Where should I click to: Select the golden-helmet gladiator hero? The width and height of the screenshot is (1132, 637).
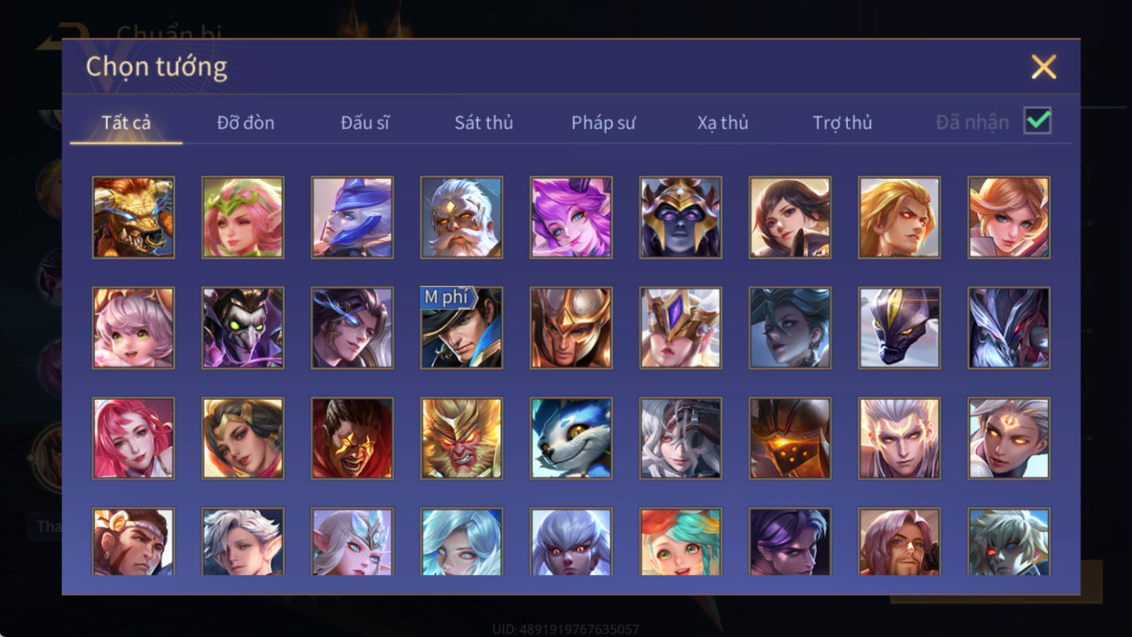pos(571,328)
